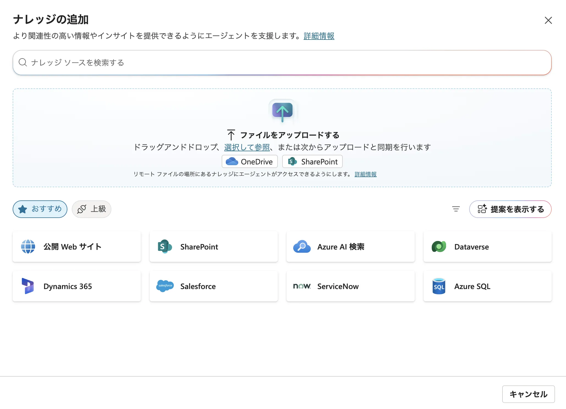The height and width of the screenshot is (409, 566).
Task: Select the ServiceNow knowledge source
Action: click(x=350, y=286)
